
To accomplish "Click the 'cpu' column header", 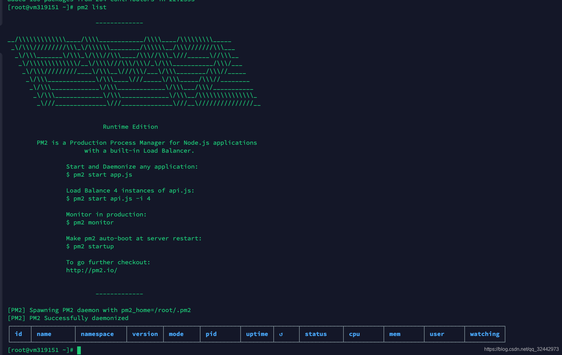I will (354, 334).
